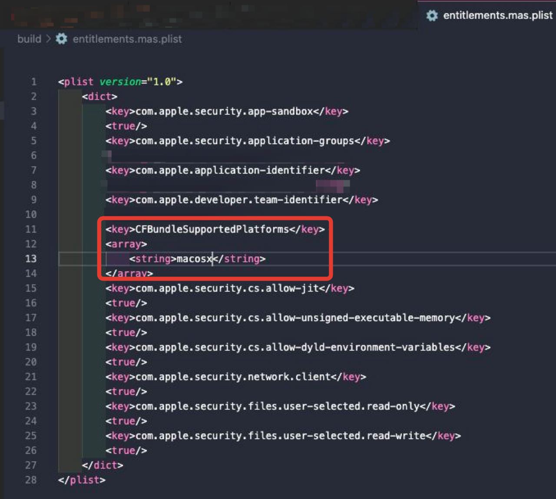Click the application-groups key line
Screen dimensions: 556x499
[x=248, y=141]
